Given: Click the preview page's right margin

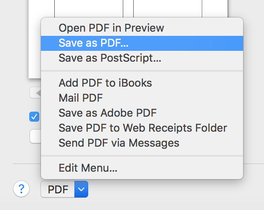Looking at the screenshot, I should 215,8.
